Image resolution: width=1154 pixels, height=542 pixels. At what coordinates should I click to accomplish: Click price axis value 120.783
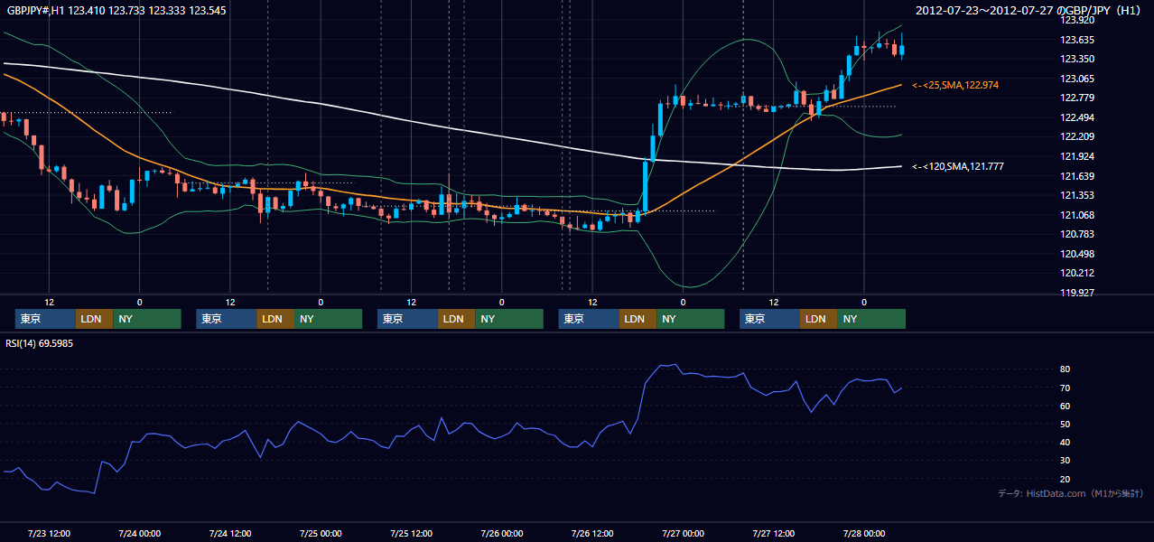[1078, 234]
